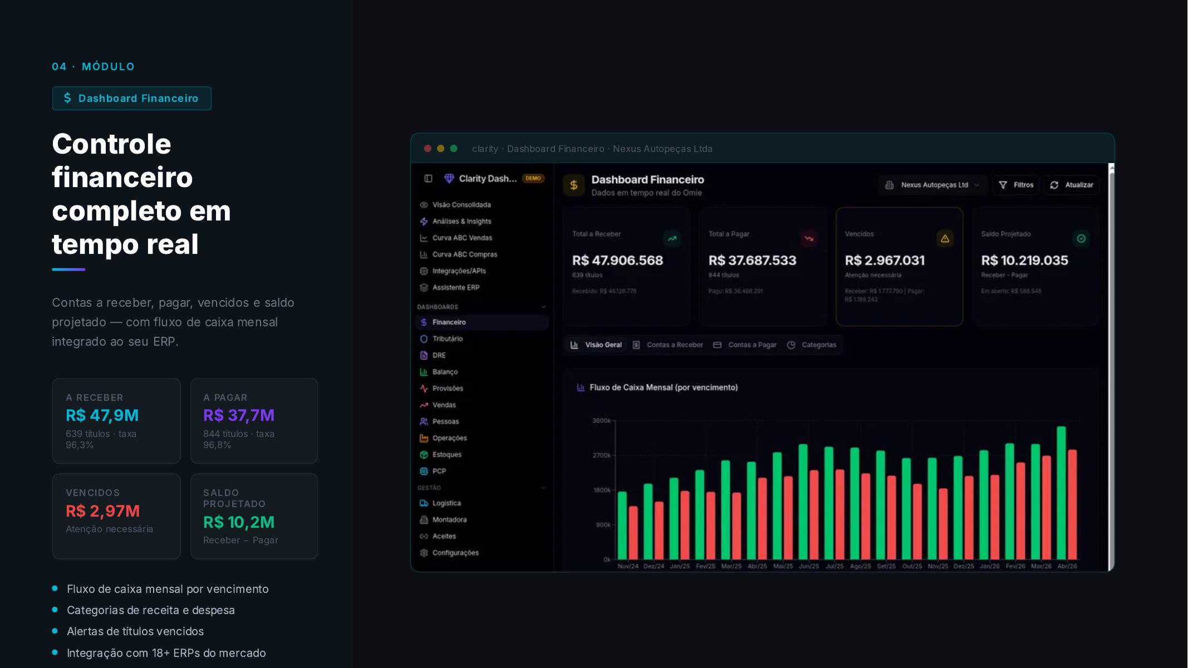Click the Pessoas users icon
Viewport: 1188px width, 668px height.
point(424,421)
